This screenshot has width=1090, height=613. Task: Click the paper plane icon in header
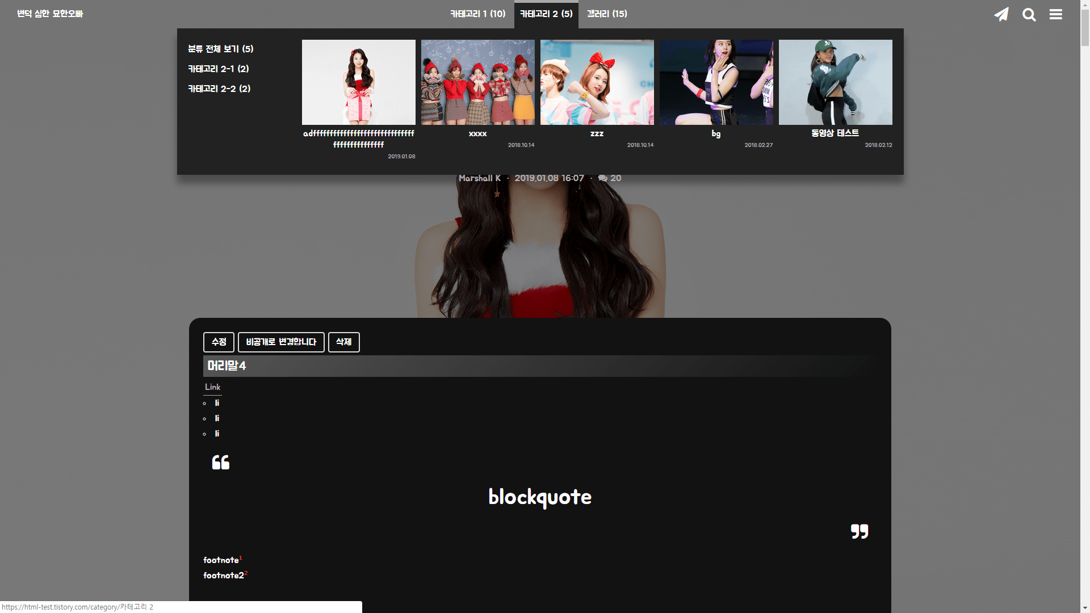pos(1001,14)
